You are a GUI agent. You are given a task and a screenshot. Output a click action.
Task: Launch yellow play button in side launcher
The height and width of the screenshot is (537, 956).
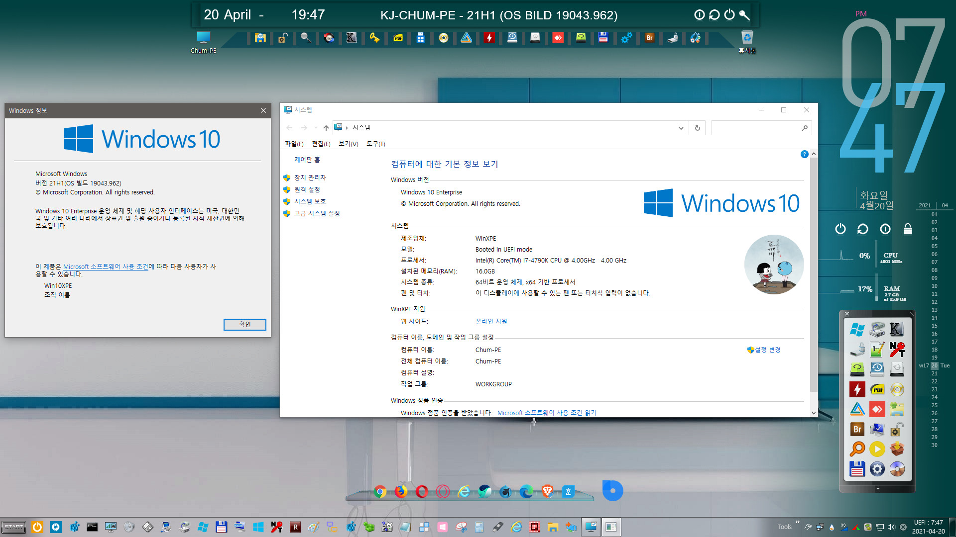coord(877,449)
